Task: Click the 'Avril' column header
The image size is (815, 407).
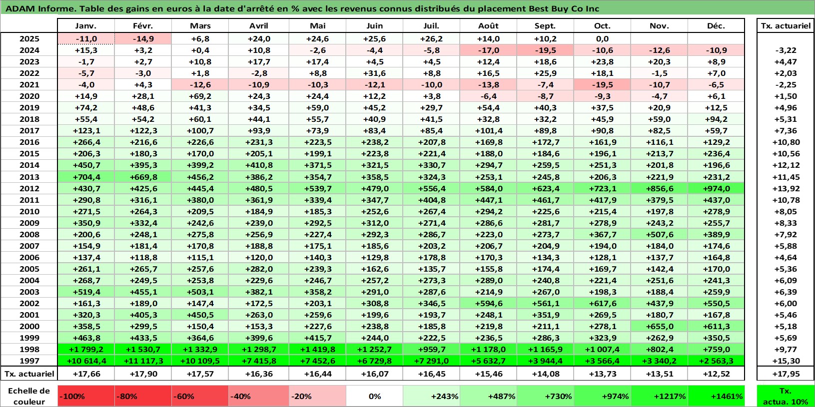Action: pyautogui.click(x=259, y=26)
